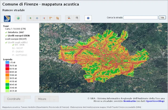
Task: Go to previous map view magnifier
Action: point(69,18)
